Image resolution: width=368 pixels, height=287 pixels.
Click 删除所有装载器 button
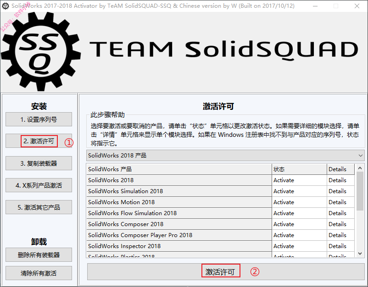pyautogui.click(x=39, y=255)
